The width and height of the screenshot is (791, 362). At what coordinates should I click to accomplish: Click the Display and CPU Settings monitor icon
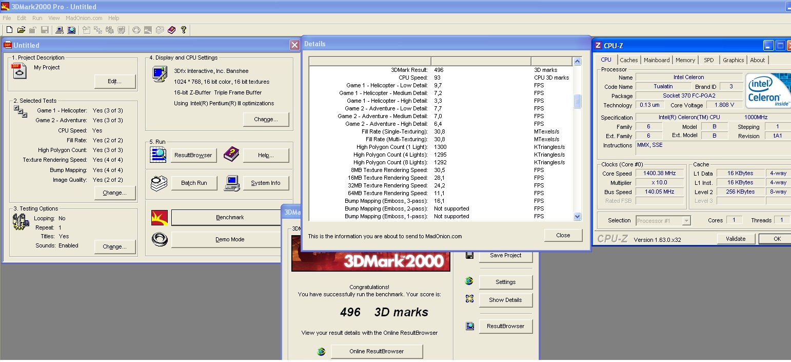coord(160,74)
